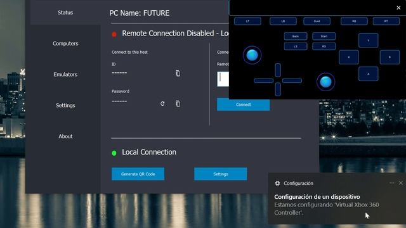Tap the LT trigger button
406x228 pixels.
247,21
